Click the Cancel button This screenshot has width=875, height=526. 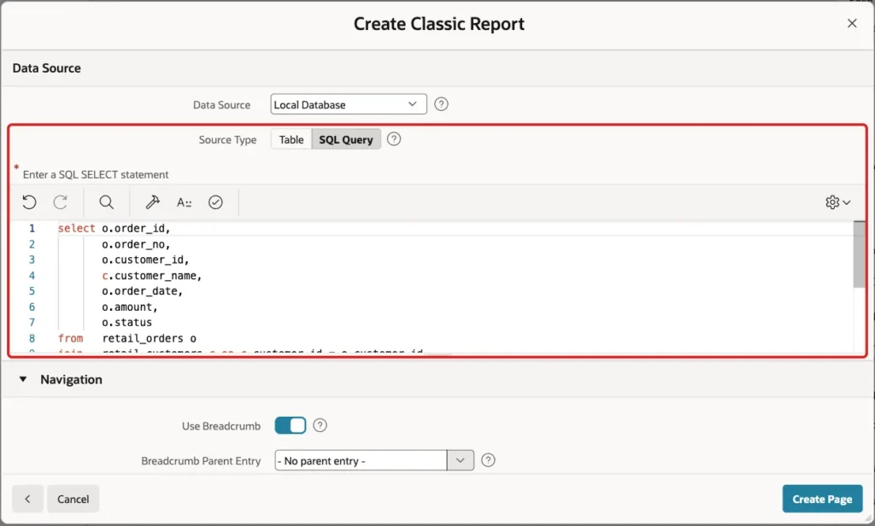[x=73, y=499]
